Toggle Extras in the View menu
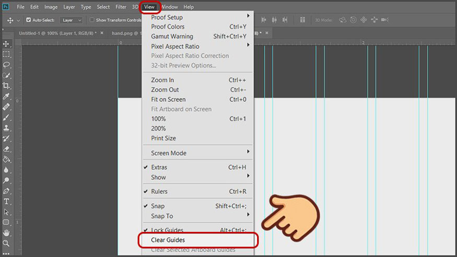 [159, 168]
